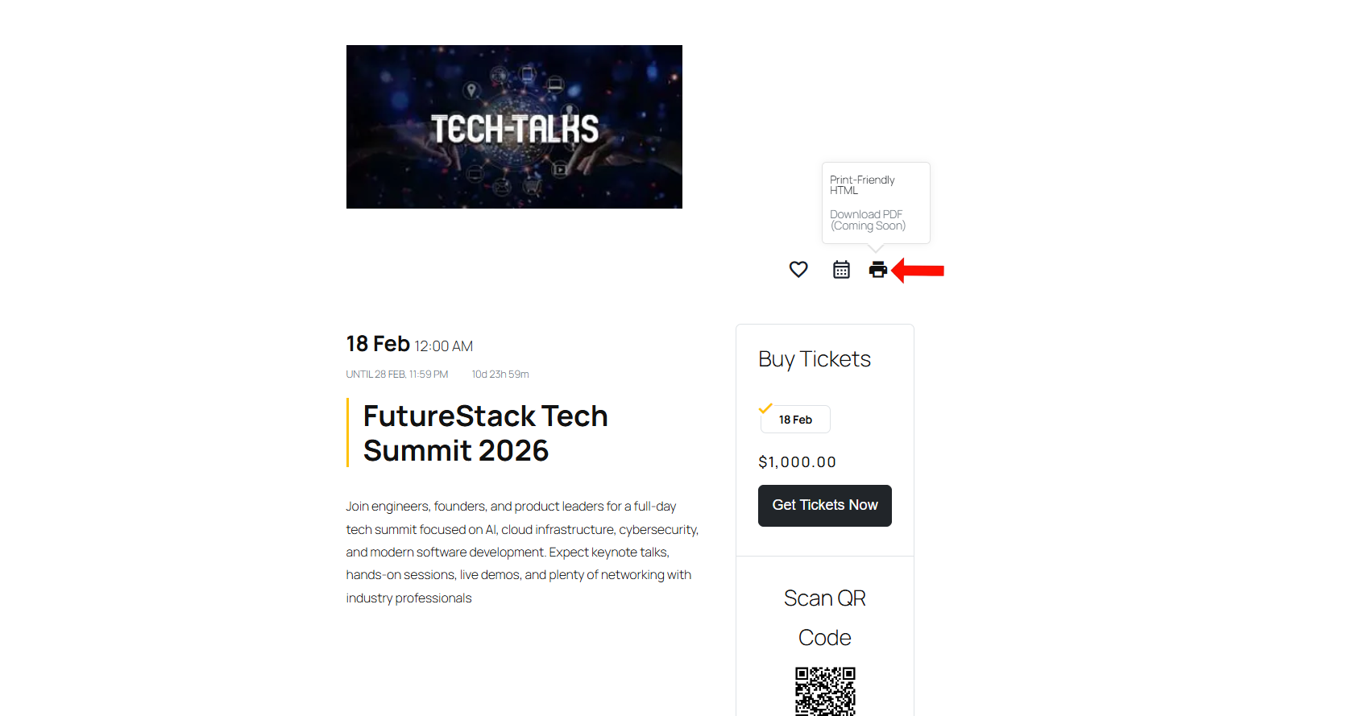Click the Scan QR Code heading
The height and width of the screenshot is (716, 1360).
(x=824, y=618)
